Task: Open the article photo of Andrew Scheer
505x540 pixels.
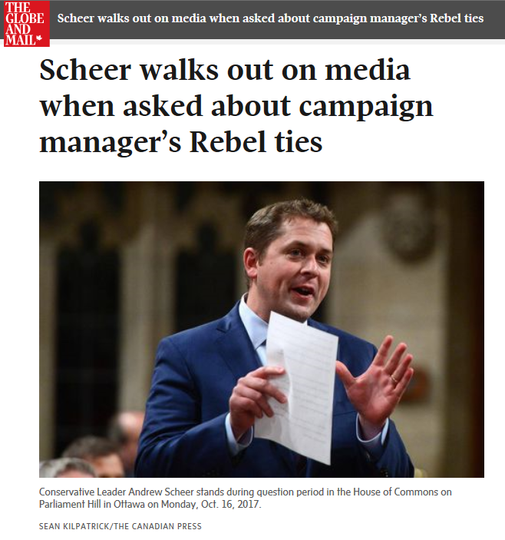Action: coord(261,329)
